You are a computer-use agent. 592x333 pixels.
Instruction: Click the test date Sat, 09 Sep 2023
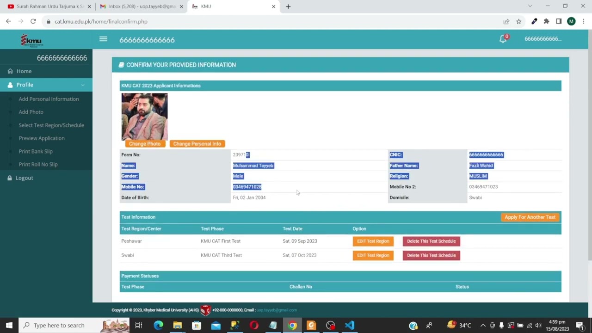tap(300, 241)
